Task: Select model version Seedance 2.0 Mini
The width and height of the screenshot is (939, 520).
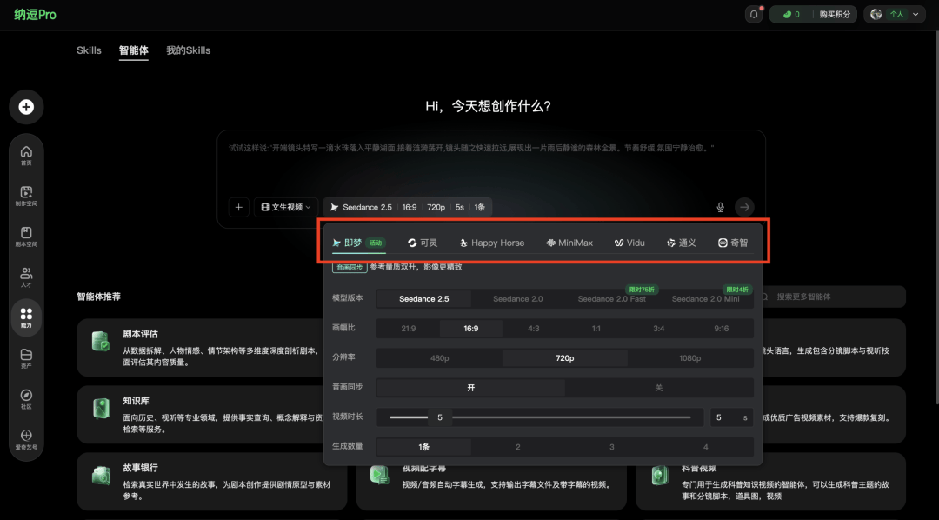Action: coord(705,299)
